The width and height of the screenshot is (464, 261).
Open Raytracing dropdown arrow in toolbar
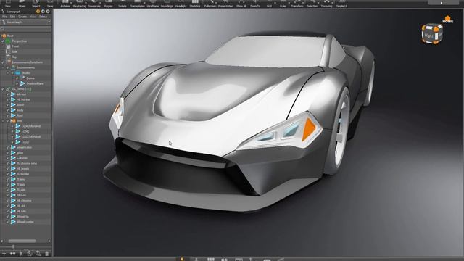[86, 3]
